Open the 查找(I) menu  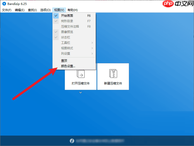pos(32,10)
